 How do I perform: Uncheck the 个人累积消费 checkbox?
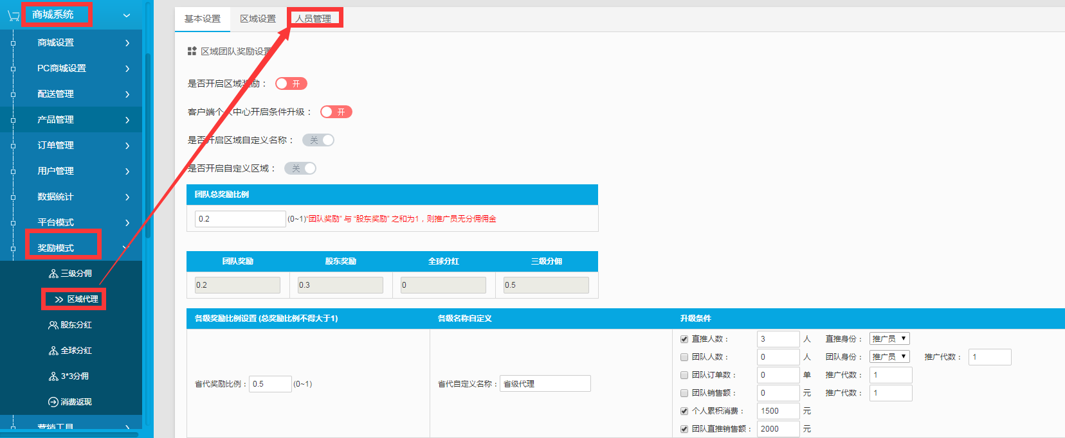(x=684, y=411)
